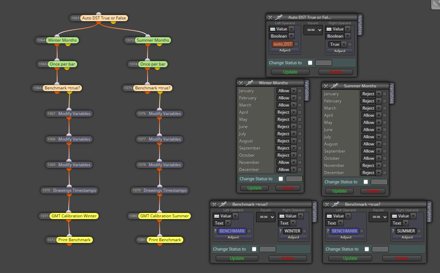Toggle the checkbox next to auto_DST variable
The image size is (440, 273).
(x=296, y=44)
